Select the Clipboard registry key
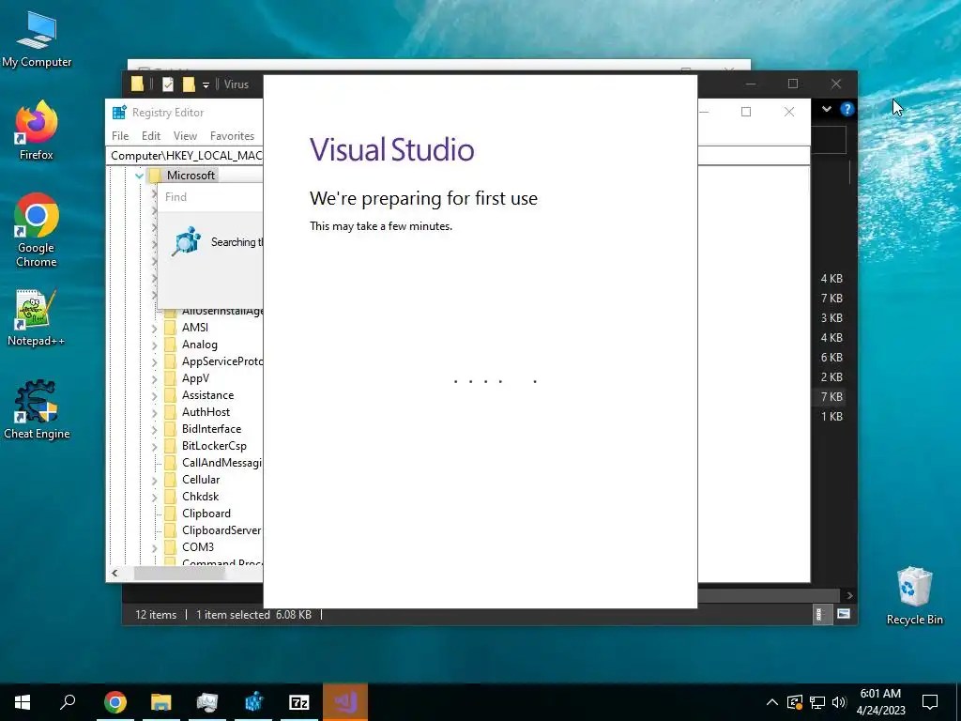 coord(206,514)
